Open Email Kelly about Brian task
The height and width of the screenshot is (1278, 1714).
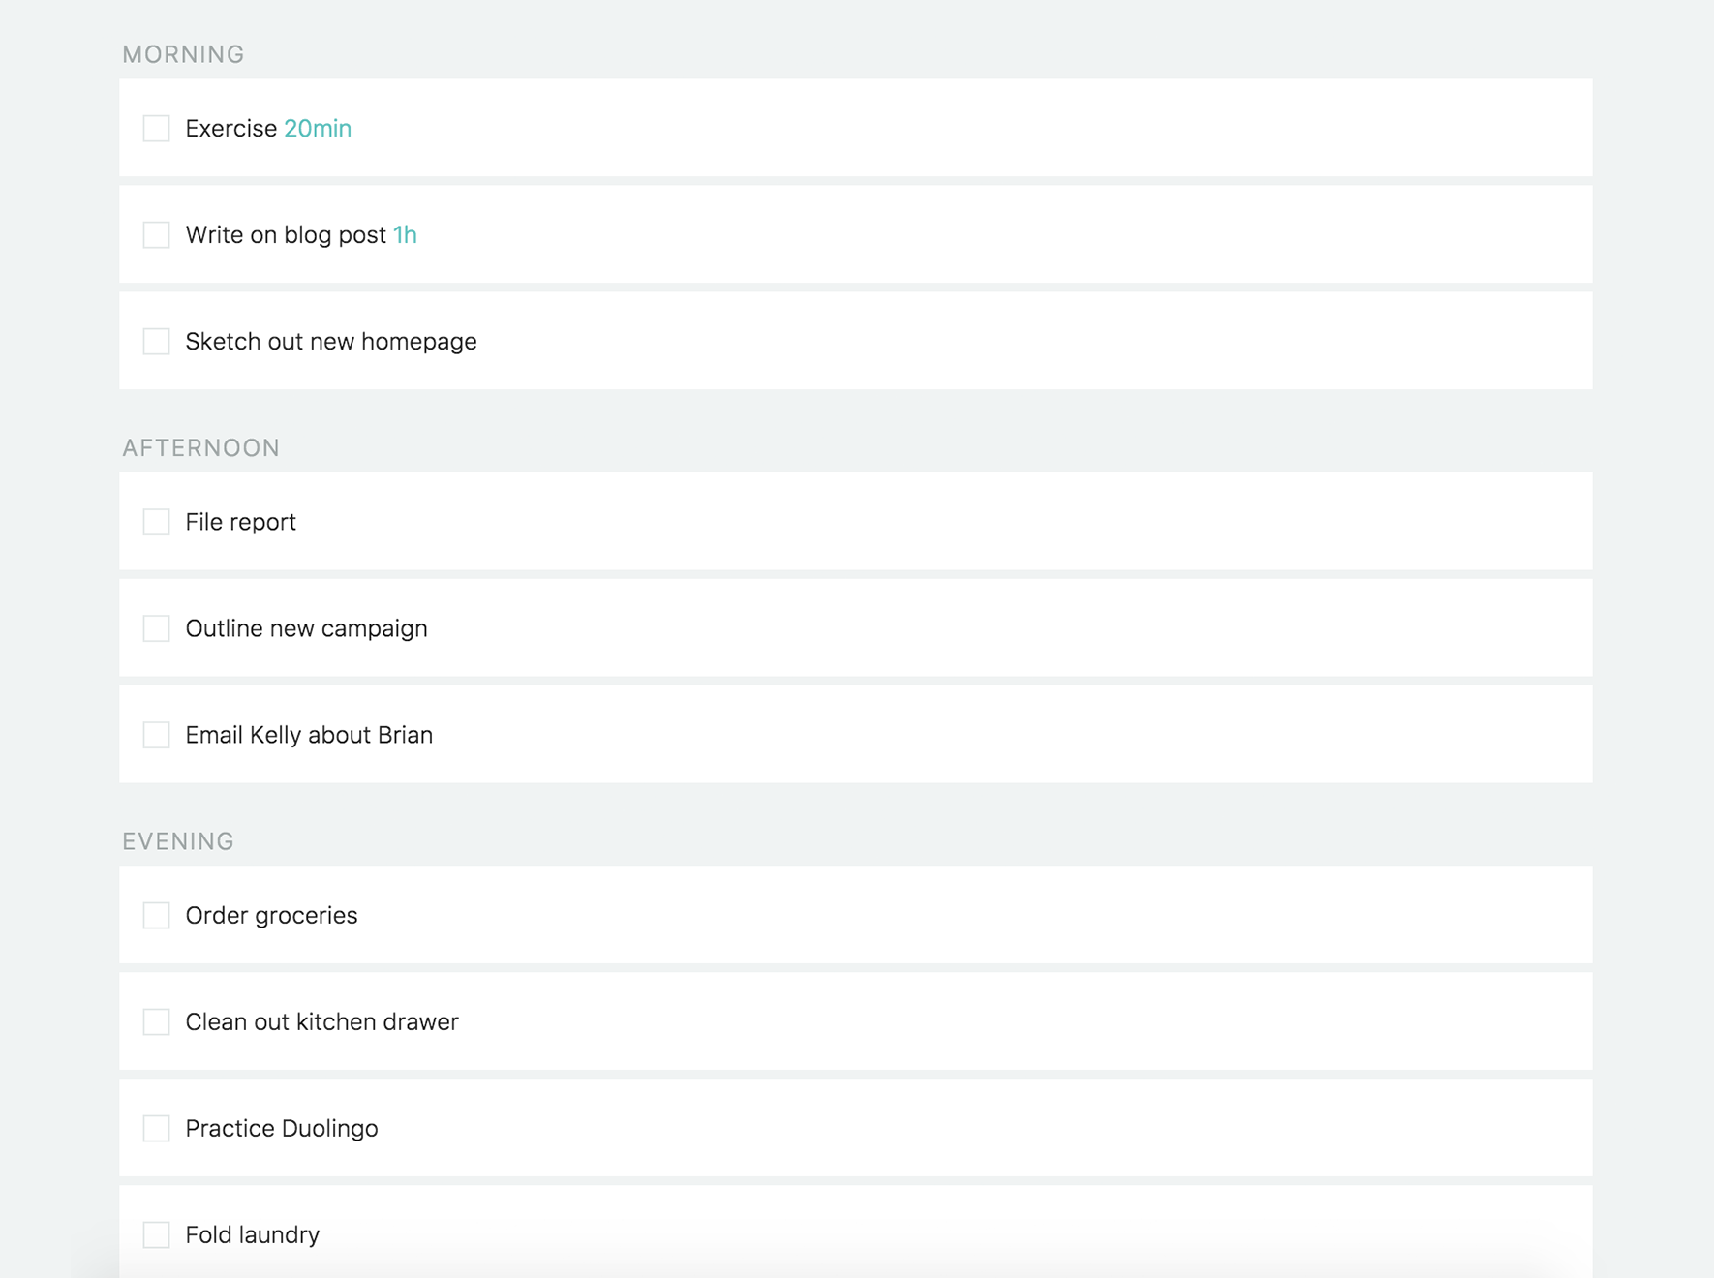tap(309, 735)
